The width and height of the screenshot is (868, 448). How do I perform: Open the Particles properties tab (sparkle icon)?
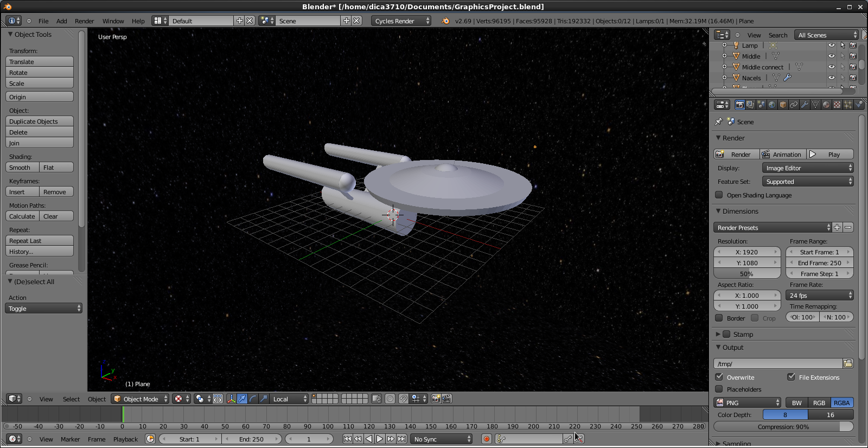tap(848, 105)
